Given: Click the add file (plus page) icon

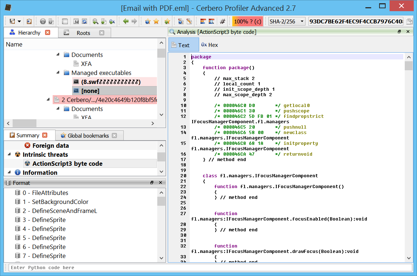Looking at the screenshot, I should pyautogui.click(x=104, y=21).
